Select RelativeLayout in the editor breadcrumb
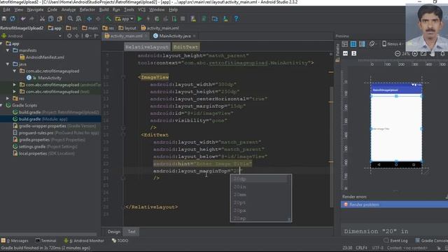The width and height of the screenshot is (448, 252). (x=147, y=47)
